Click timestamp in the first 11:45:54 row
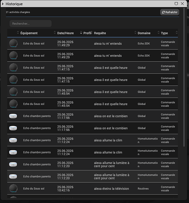Screen dimensions: 189x203 [x=65, y=92]
